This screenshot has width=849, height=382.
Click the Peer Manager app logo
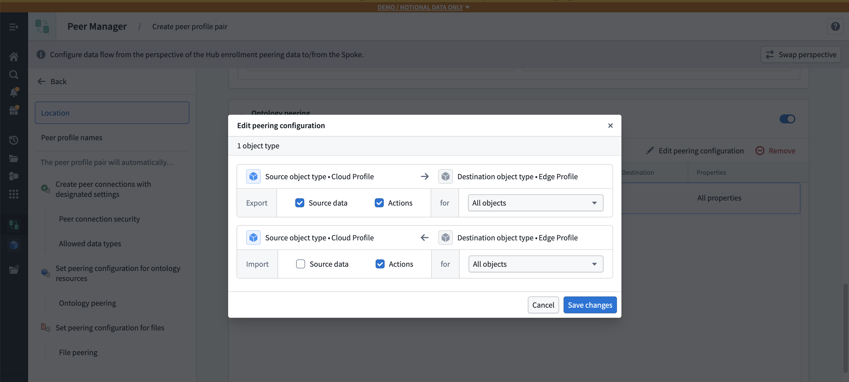click(42, 26)
